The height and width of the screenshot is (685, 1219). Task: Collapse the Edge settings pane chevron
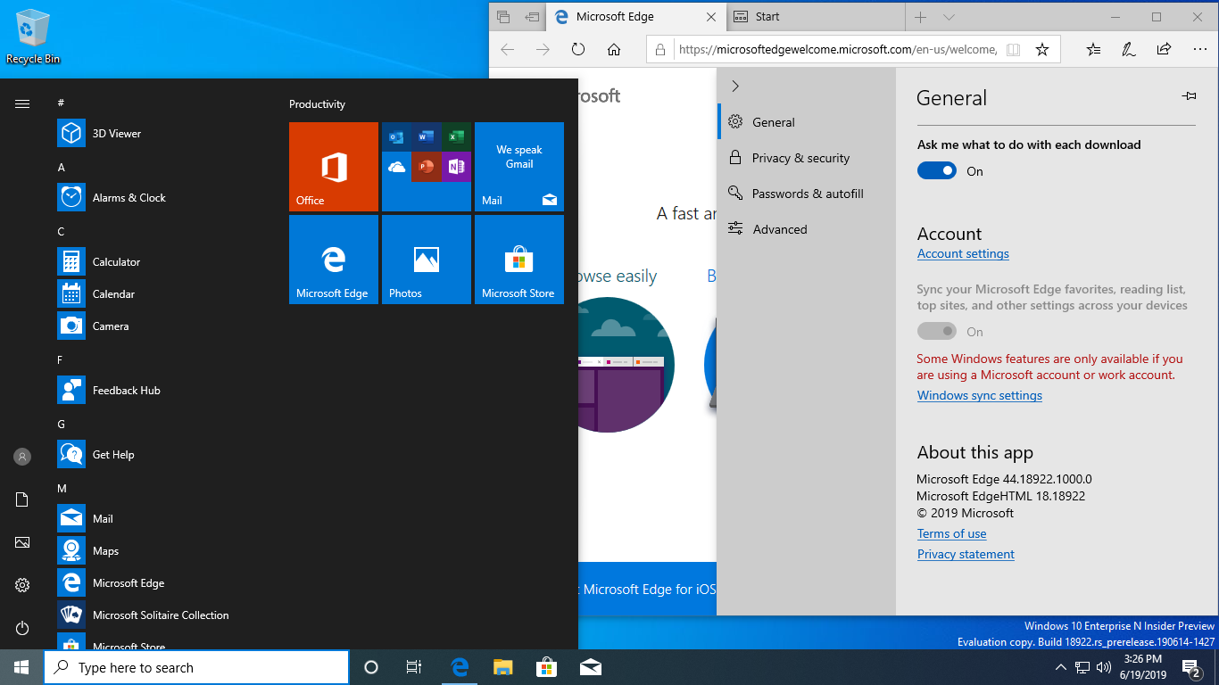tap(735, 86)
